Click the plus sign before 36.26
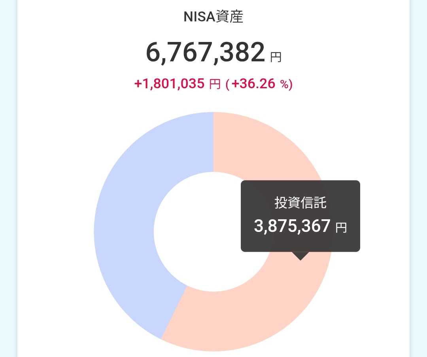This screenshot has height=357, width=427. 234,84
